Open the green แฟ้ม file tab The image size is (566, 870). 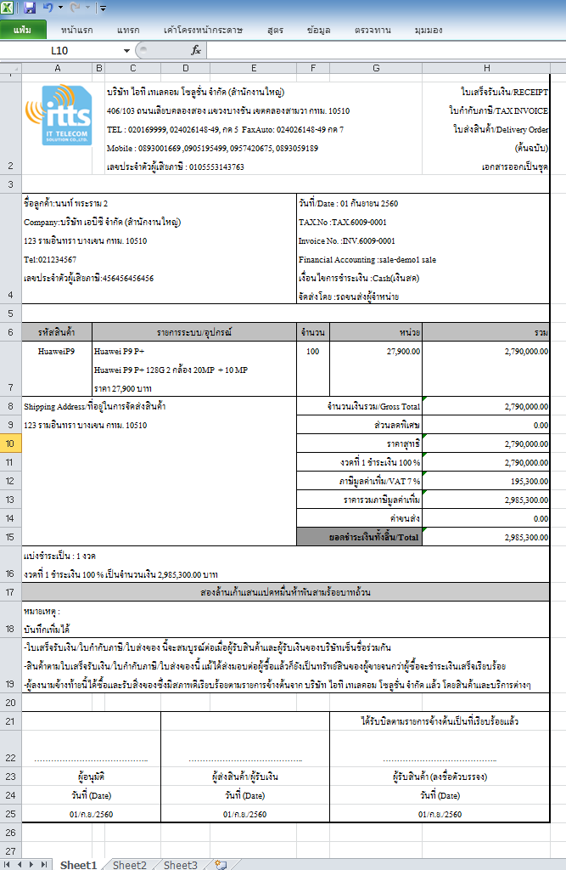pyautogui.click(x=23, y=30)
